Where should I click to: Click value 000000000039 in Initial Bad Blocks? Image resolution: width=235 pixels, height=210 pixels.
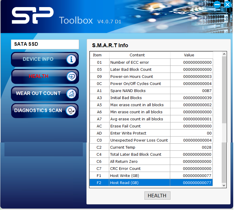point(197,98)
